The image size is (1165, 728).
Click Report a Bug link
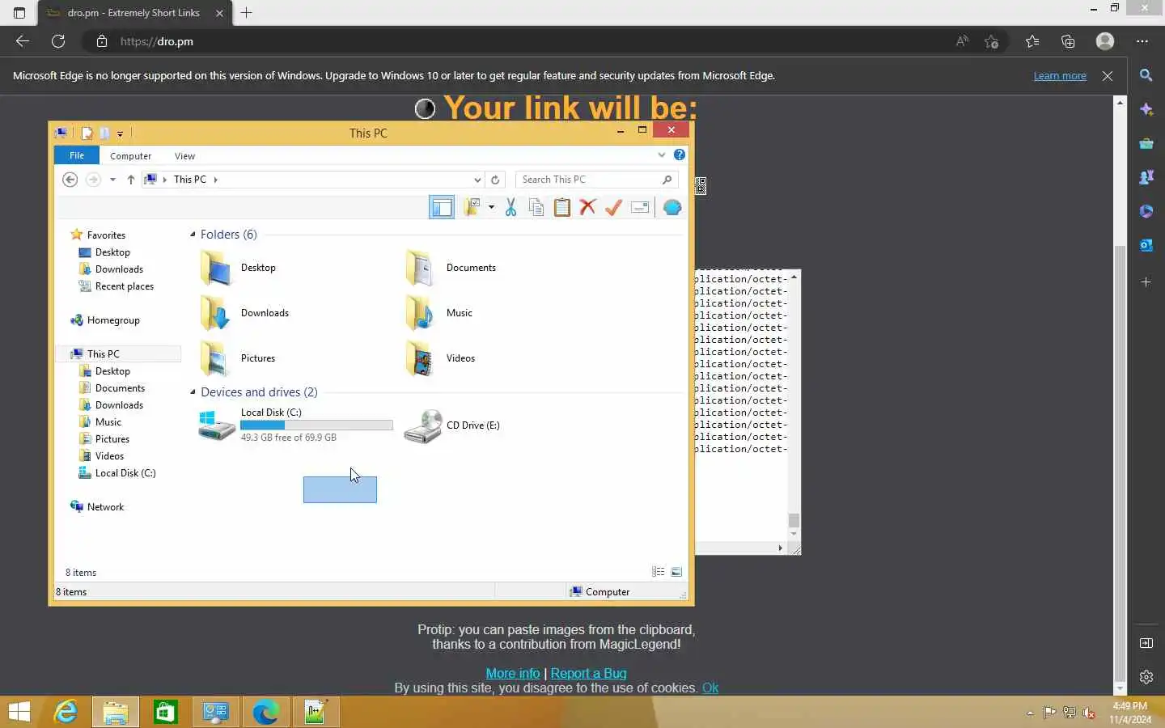click(x=588, y=673)
